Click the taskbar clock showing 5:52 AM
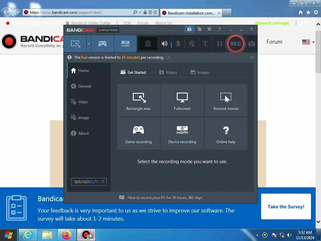 (x=305, y=235)
